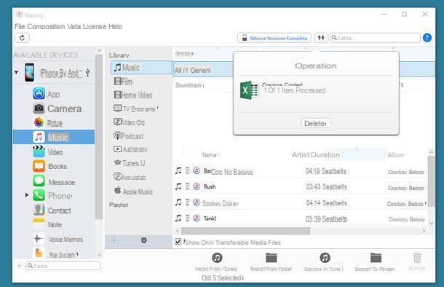444x287 pixels.
Task: Open the File menu
Action: click(20, 27)
